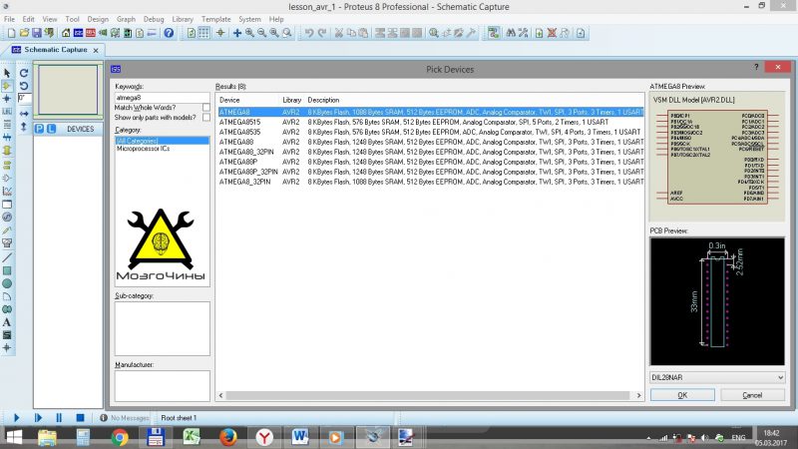Click the rotation angle input field
Viewport: 798px width, 449px height.
coord(24,98)
